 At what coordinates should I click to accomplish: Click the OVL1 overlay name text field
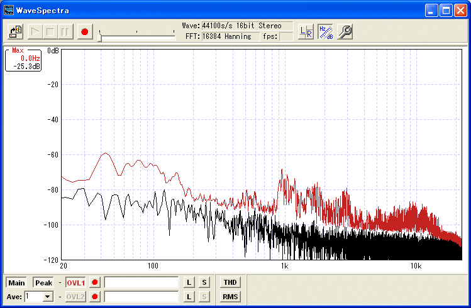click(x=141, y=283)
